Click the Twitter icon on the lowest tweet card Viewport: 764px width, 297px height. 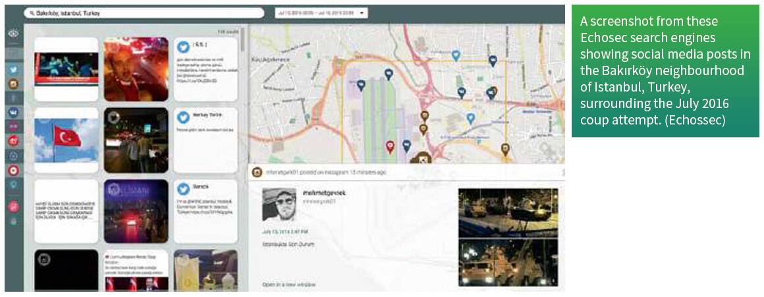(183, 189)
